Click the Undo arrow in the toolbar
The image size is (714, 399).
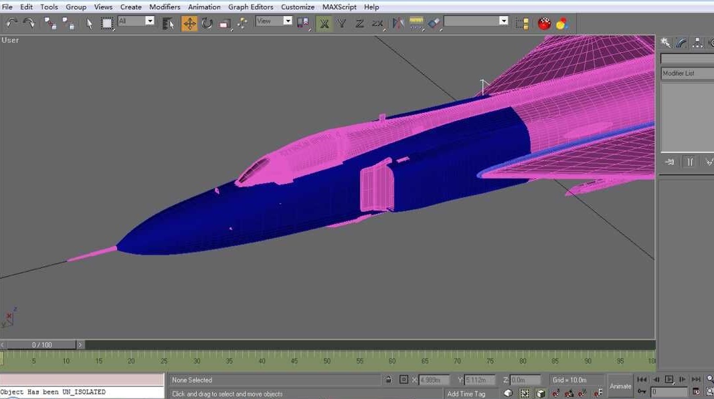coord(11,23)
